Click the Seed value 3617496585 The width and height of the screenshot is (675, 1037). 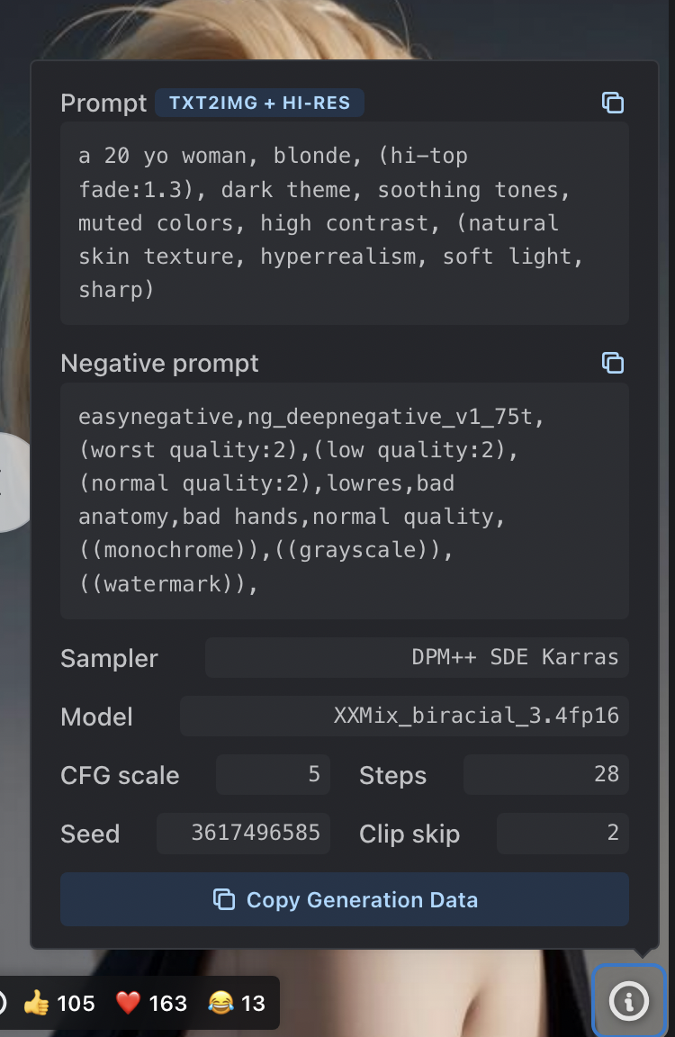pos(243,834)
